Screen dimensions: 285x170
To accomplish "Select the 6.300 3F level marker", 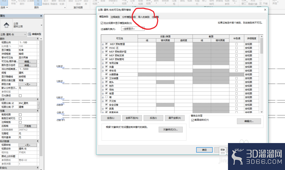I will tap(60, 67).
